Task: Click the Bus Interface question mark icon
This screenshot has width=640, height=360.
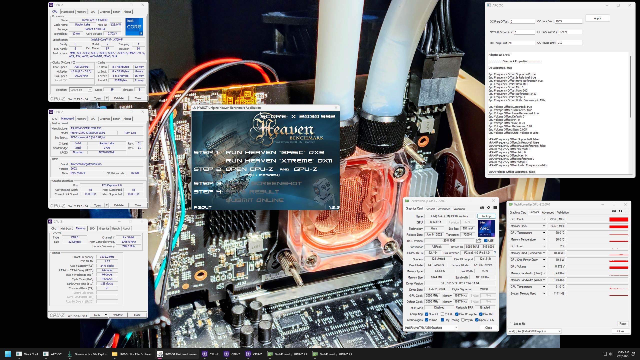Action: tap(495, 253)
